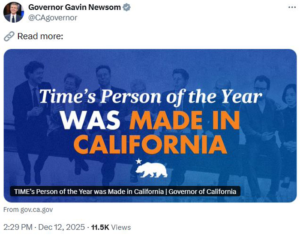This screenshot has height=235, width=300.
Task: Click Governor Newsom's profile avatar
Action: 13,12
